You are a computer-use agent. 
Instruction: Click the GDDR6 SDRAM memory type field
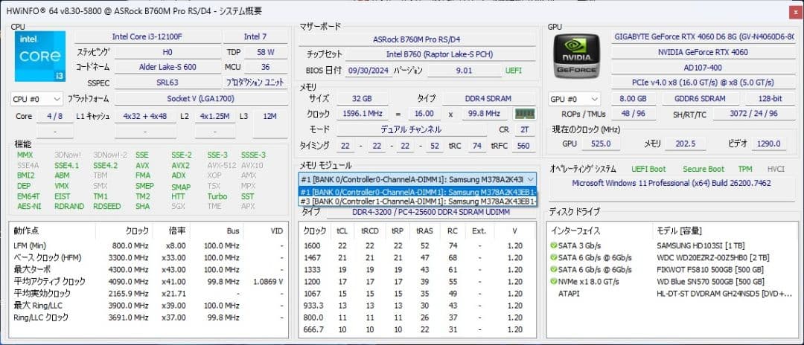(701, 99)
